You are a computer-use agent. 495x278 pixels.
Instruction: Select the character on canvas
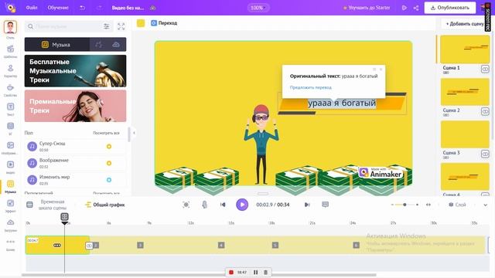click(x=261, y=144)
